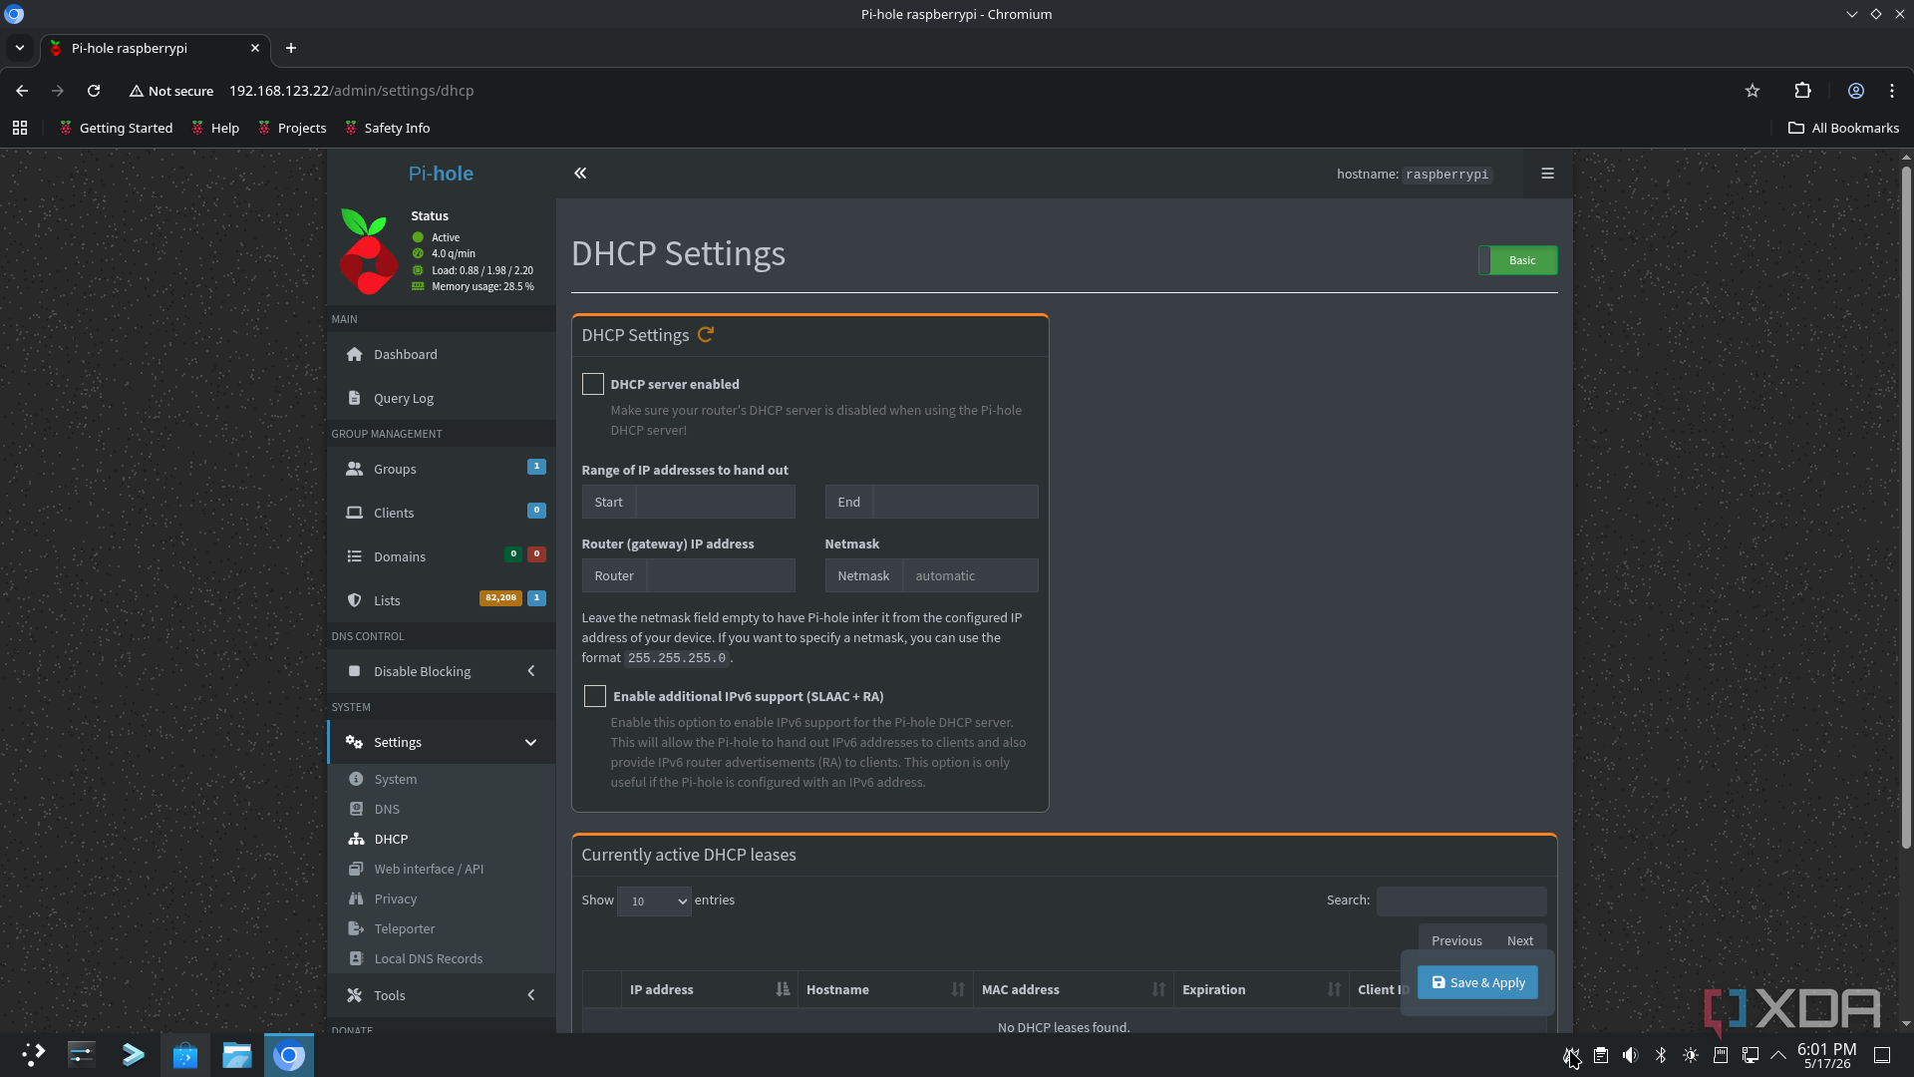Open System settings subpage
Image resolution: width=1914 pixels, height=1077 pixels.
coord(395,780)
